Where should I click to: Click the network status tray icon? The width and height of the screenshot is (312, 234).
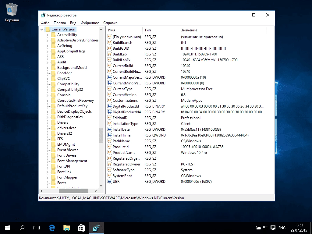[x=266, y=228]
